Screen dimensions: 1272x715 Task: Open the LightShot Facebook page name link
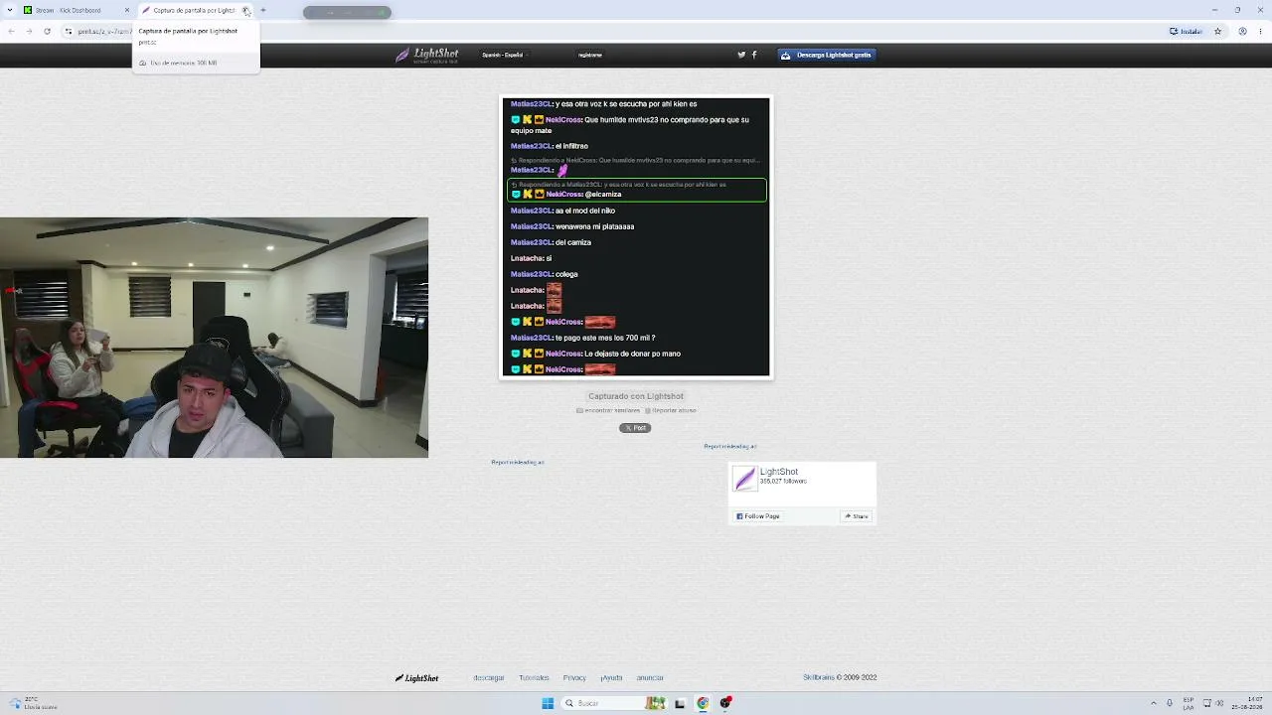779,472
